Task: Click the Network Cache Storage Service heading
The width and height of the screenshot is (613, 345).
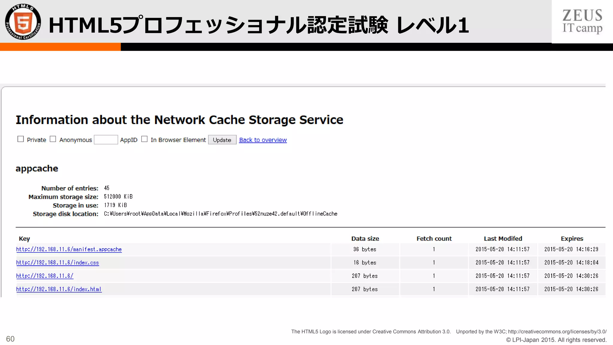Action: pyautogui.click(x=179, y=120)
